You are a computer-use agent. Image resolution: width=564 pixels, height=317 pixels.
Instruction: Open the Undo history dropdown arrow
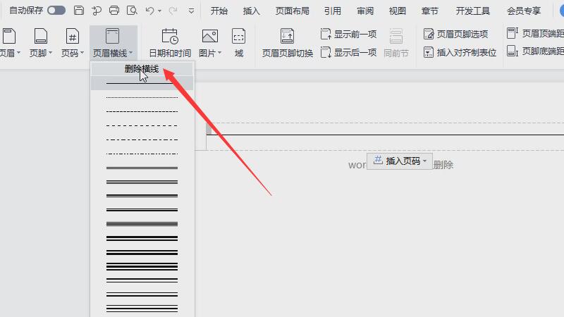pos(160,11)
